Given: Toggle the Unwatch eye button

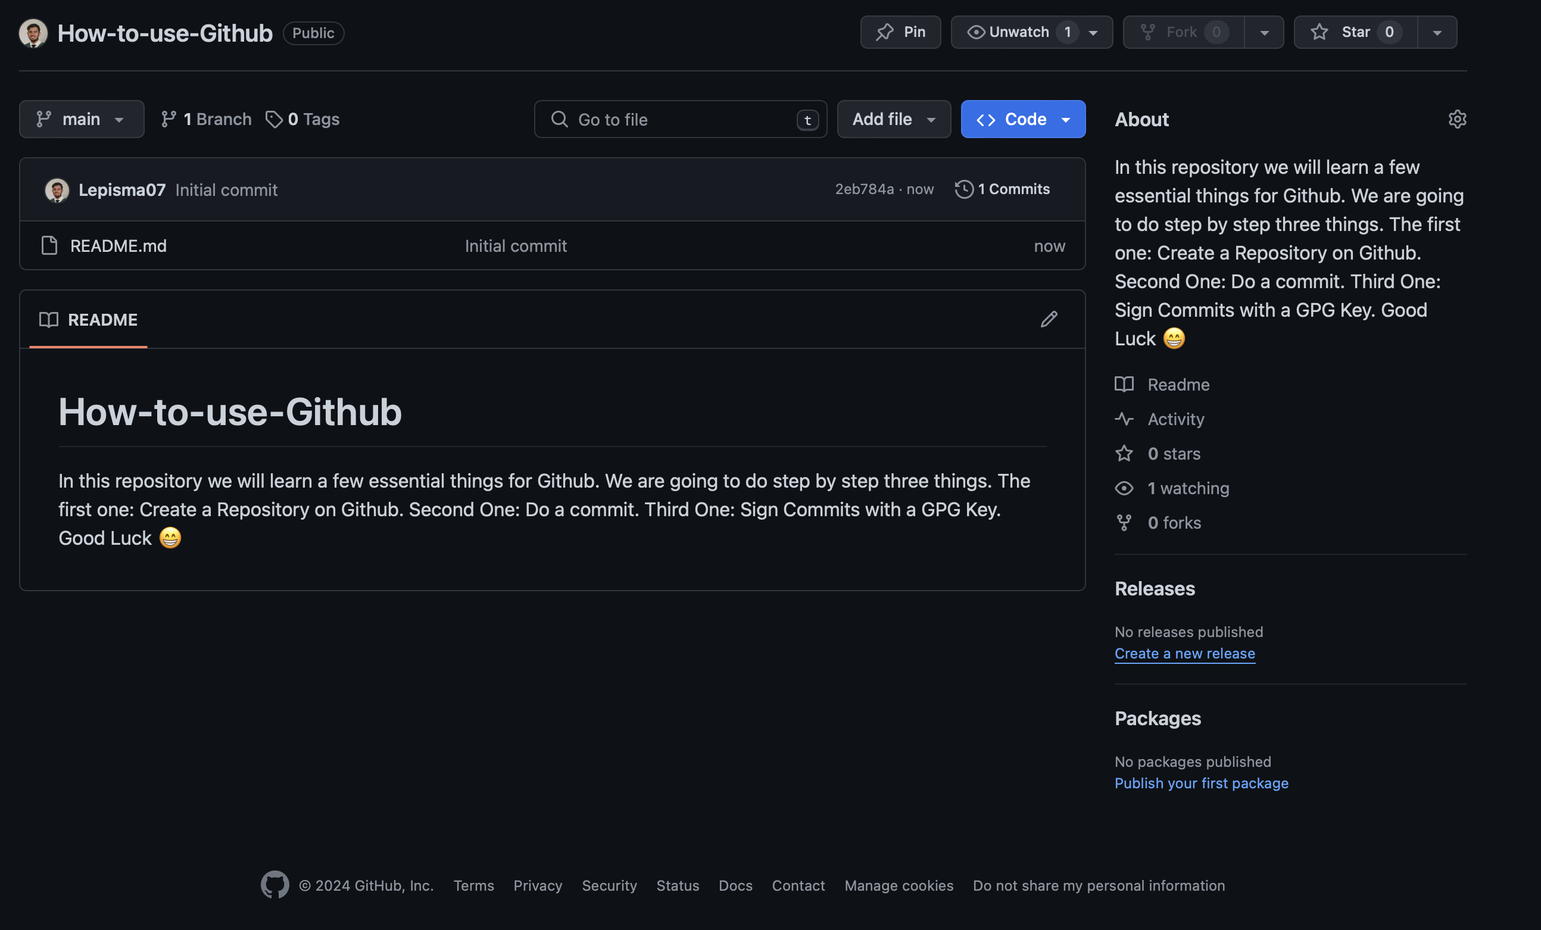Looking at the screenshot, I should tap(1019, 32).
